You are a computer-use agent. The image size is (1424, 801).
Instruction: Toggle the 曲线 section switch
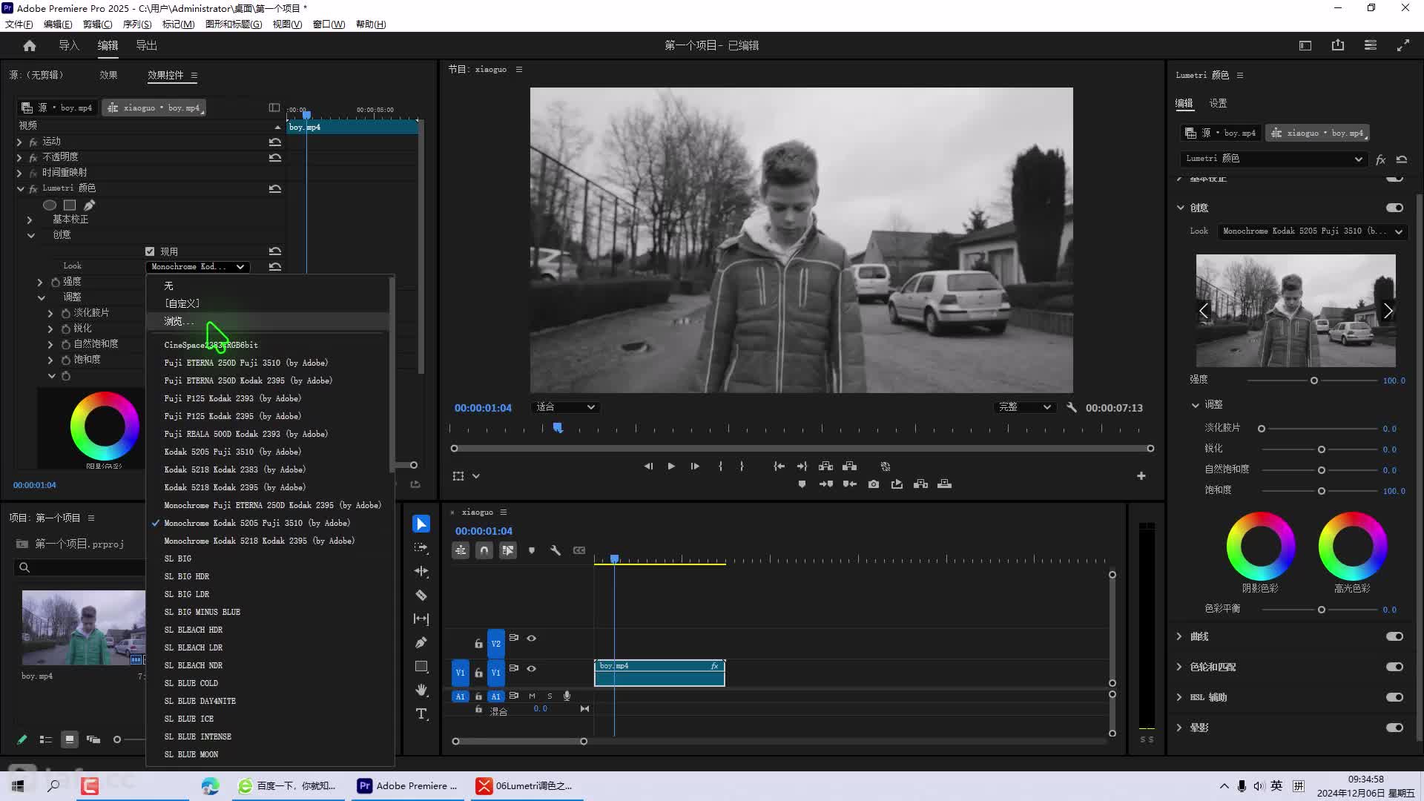coord(1394,636)
